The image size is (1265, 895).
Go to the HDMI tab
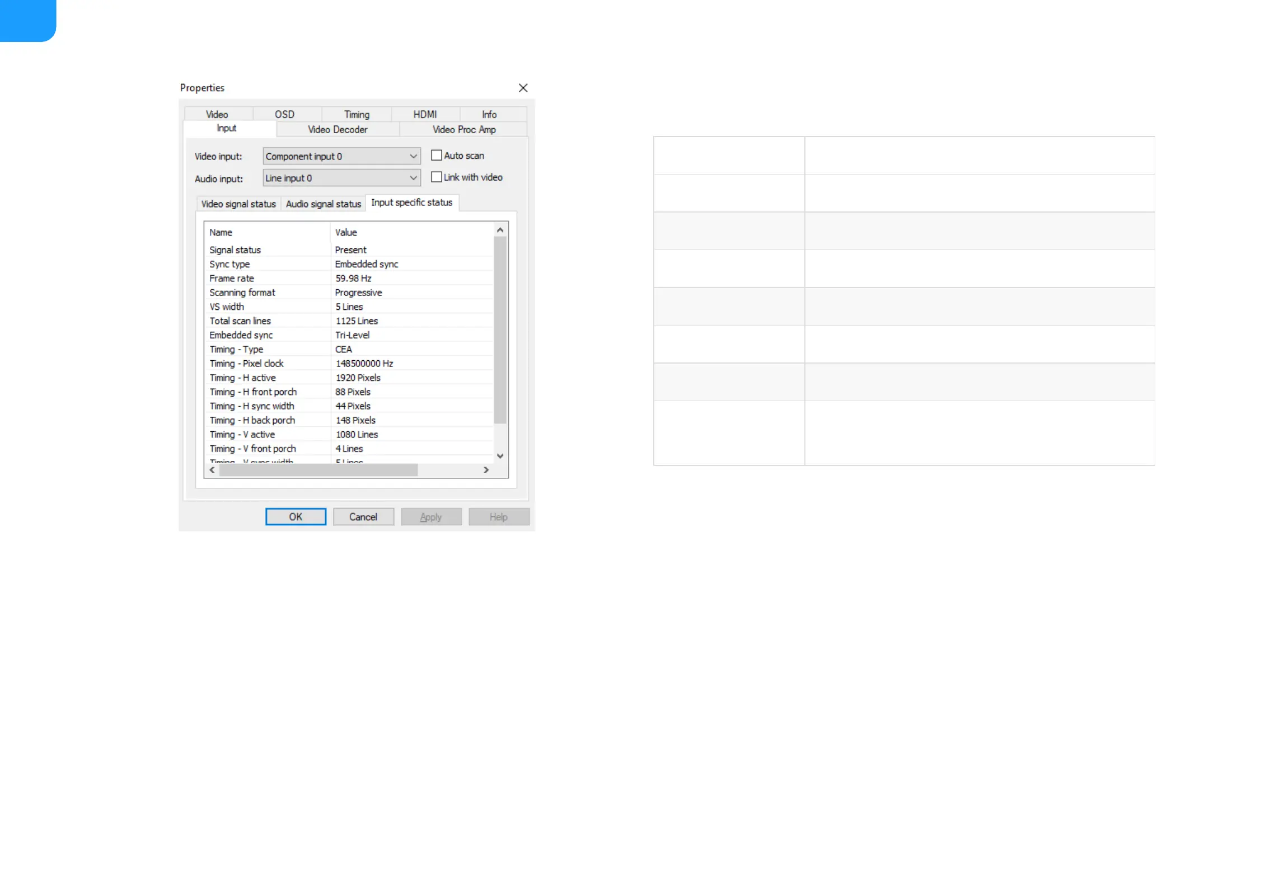(x=425, y=114)
